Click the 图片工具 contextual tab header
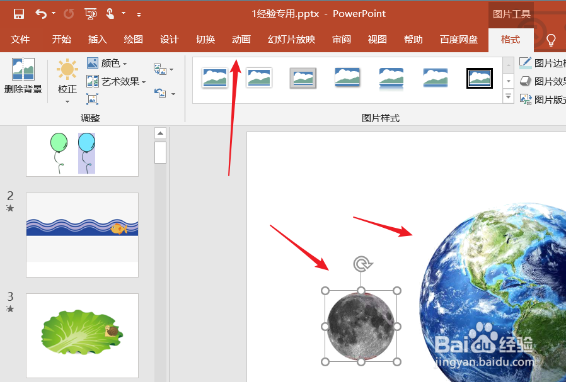566x382 pixels. tap(511, 14)
